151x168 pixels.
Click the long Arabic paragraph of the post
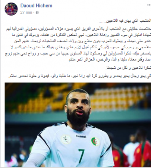[78, 44]
